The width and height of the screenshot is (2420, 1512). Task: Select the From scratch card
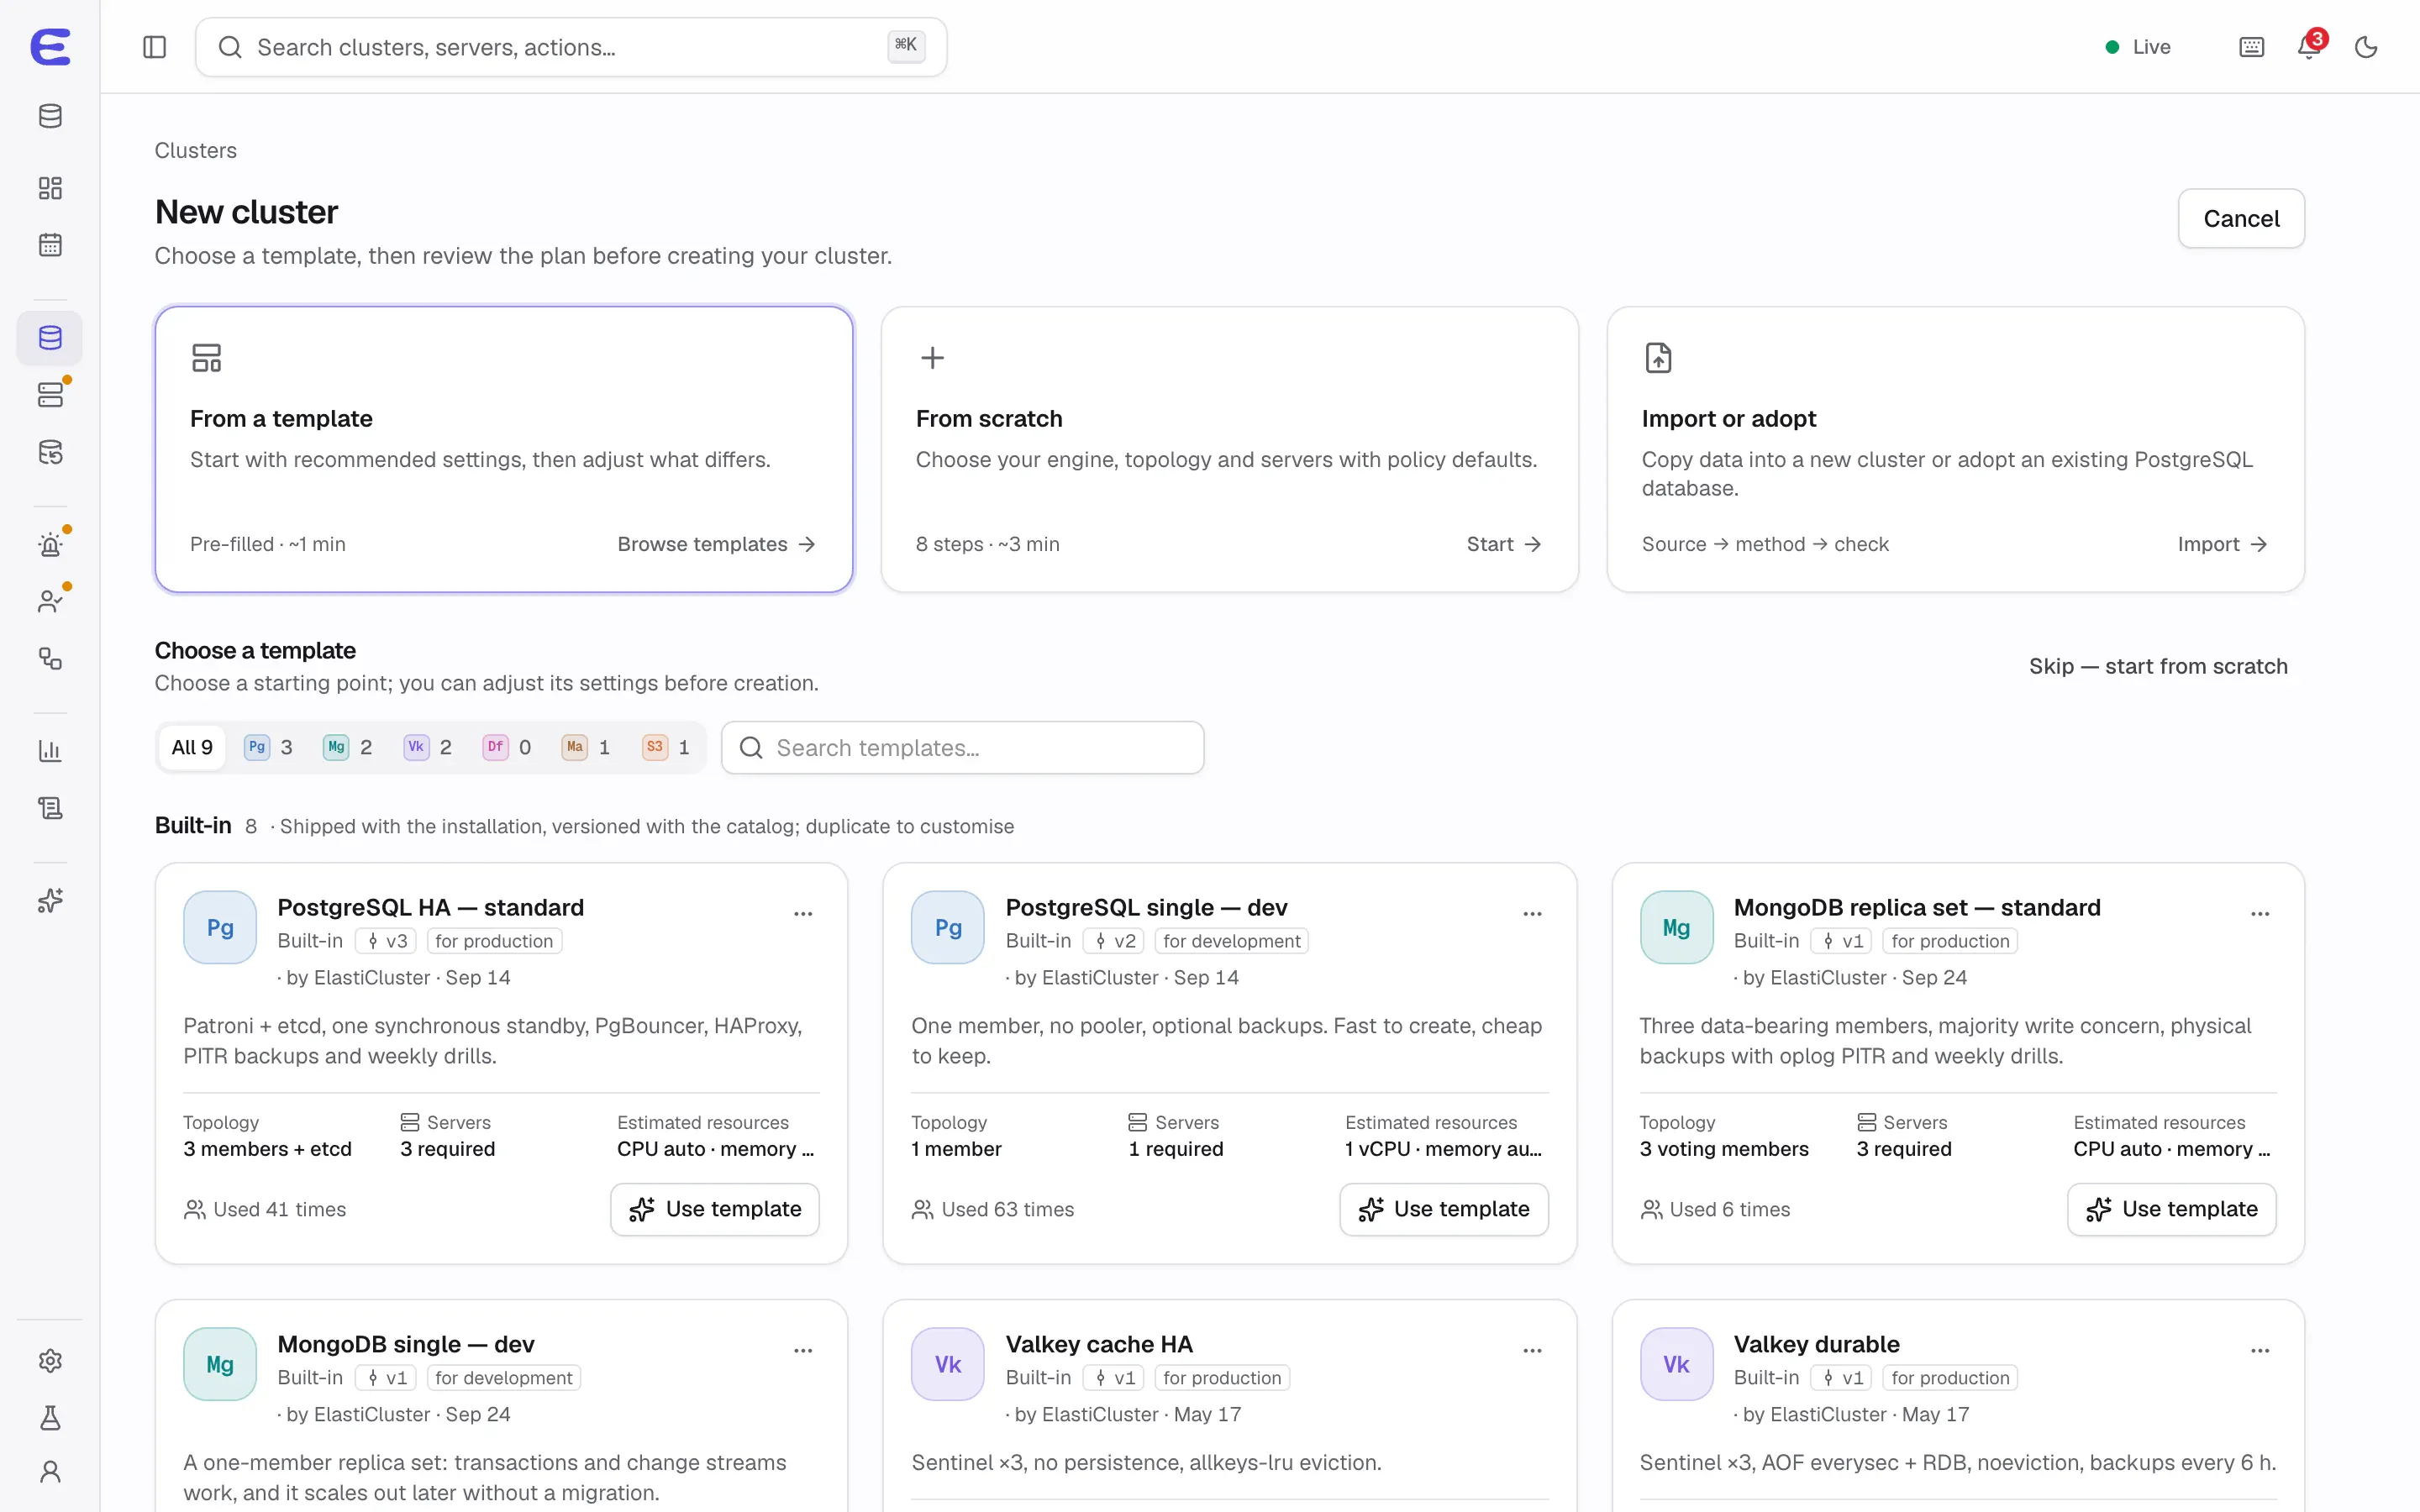(x=1229, y=449)
